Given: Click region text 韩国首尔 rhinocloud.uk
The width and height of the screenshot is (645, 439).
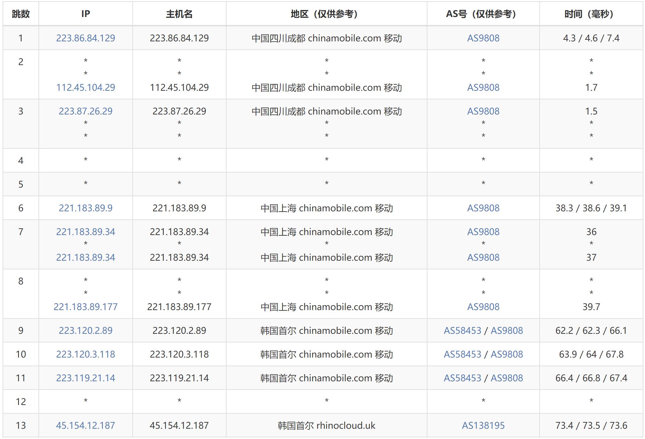Looking at the screenshot, I should click(327, 426).
